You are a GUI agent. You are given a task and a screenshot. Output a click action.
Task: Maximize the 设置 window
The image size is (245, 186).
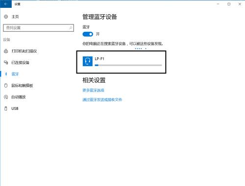pos(229,4)
